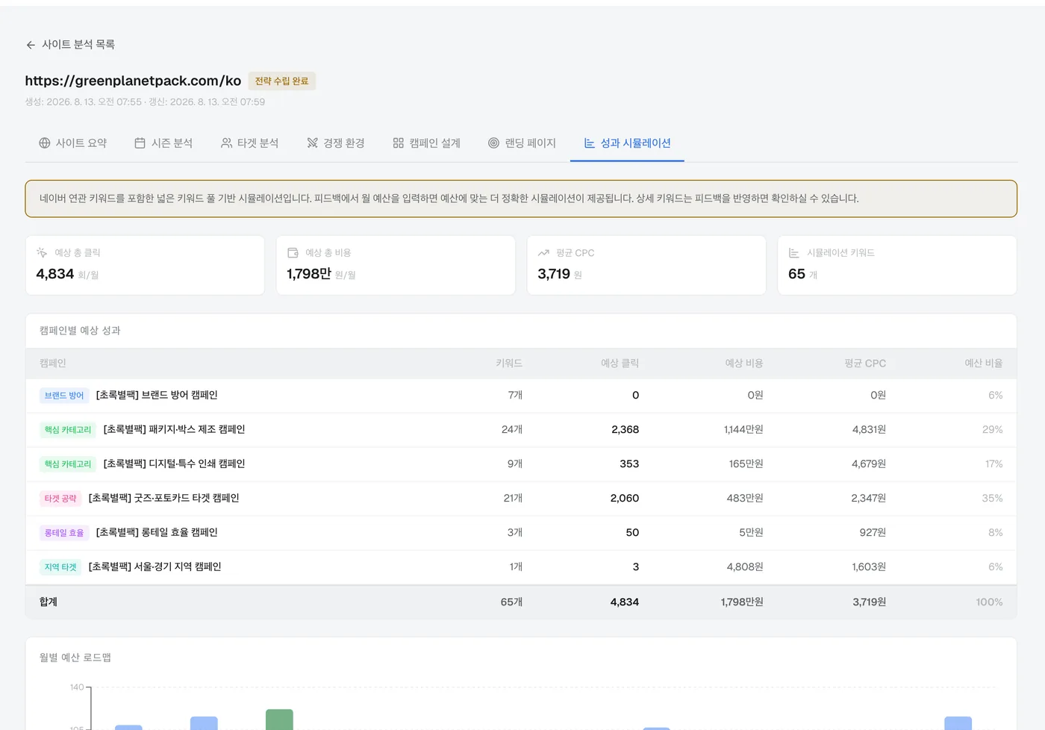
Task: Click the 지역 타겟 tag
Action: pos(60,567)
